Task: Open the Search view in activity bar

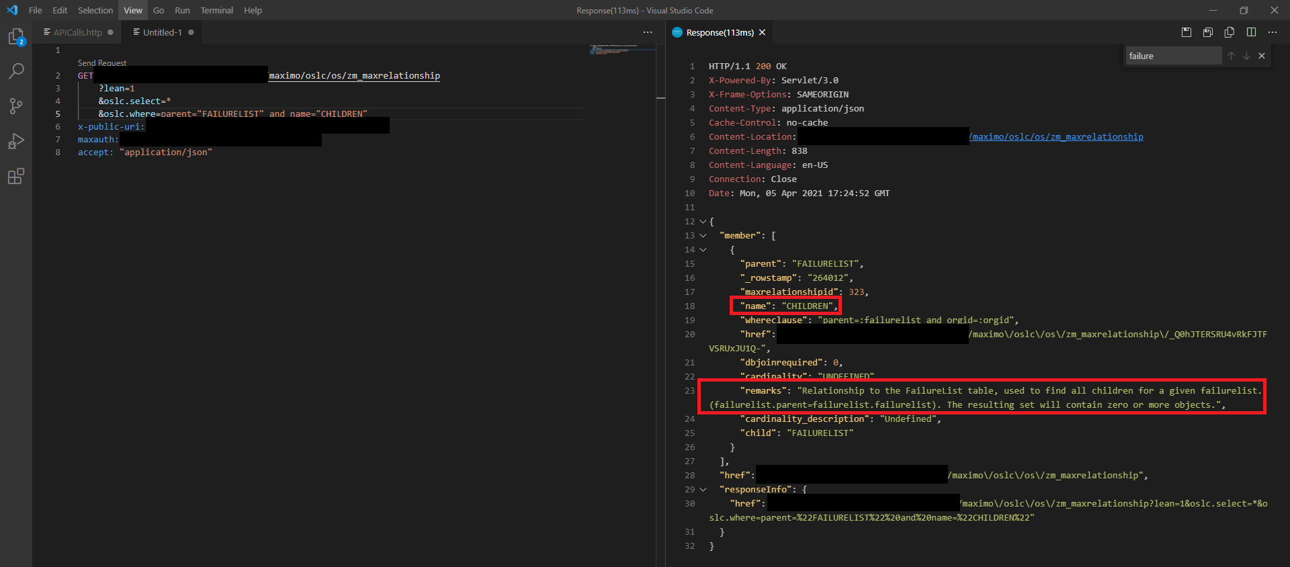Action: tap(16, 71)
